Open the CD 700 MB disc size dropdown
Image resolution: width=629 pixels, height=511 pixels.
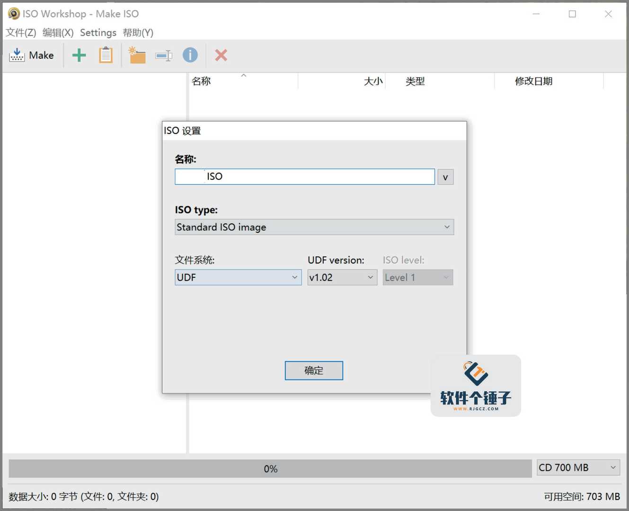click(x=578, y=467)
